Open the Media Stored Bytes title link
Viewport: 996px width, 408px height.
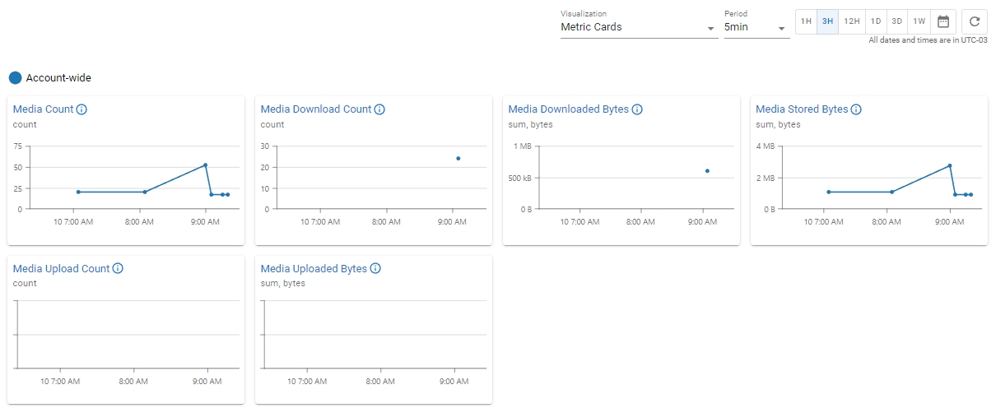[801, 109]
